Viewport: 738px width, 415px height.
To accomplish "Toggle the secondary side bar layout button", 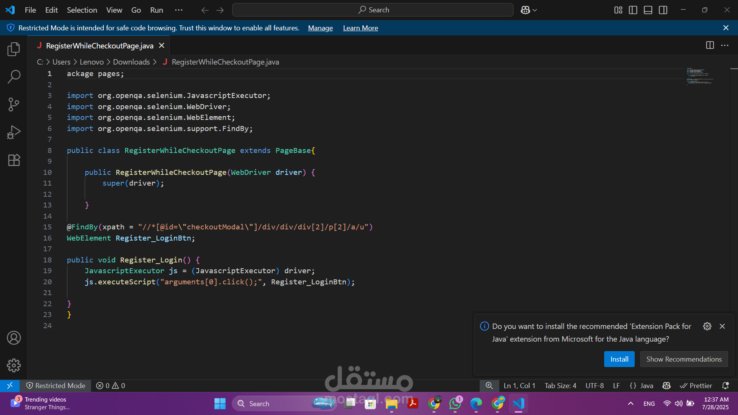I will [x=663, y=10].
